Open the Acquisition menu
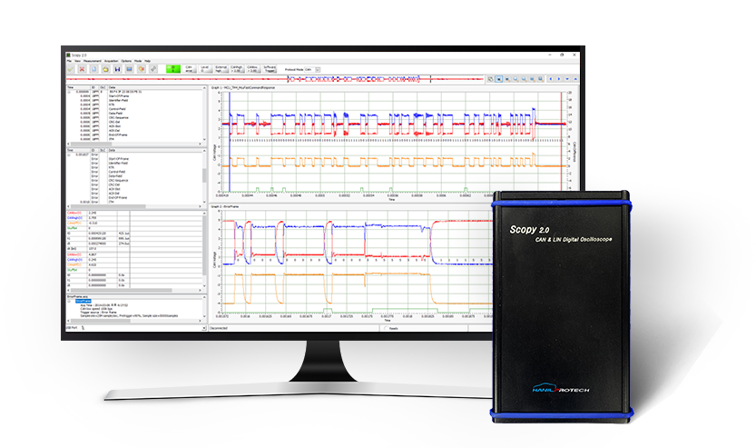The height and width of the screenshot is (448, 756). coord(111,61)
